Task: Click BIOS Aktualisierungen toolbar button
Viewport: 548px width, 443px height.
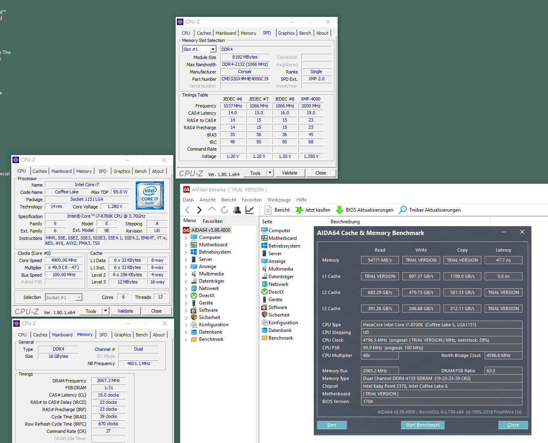Action: tap(364, 210)
